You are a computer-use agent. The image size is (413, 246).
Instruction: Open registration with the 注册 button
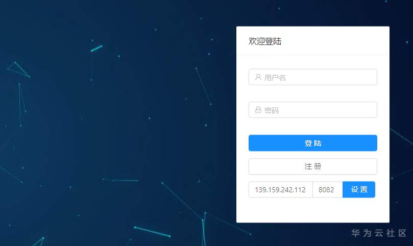(x=312, y=167)
